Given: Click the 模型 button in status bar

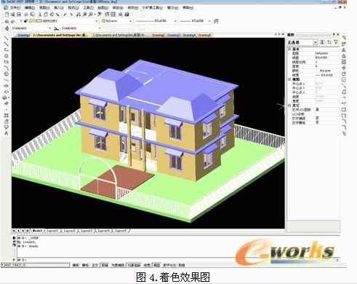Looking at the screenshot, I should [157, 265].
